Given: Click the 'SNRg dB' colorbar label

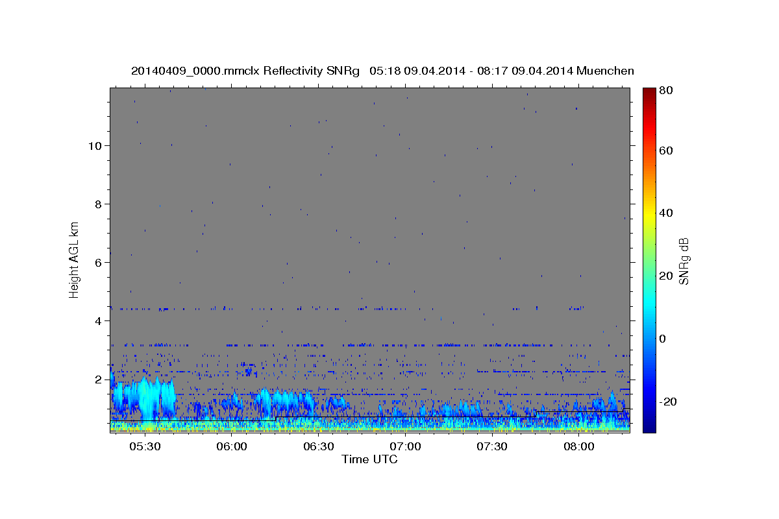Looking at the screenshot, I should pyautogui.click(x=684, y=261).
